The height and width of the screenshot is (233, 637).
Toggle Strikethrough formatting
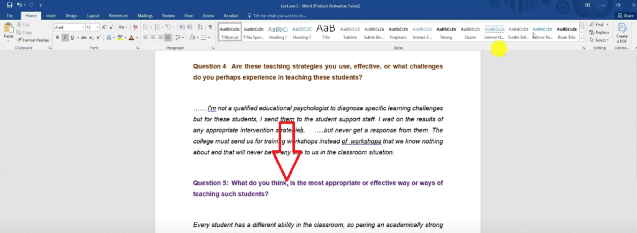tap(83, 37)
